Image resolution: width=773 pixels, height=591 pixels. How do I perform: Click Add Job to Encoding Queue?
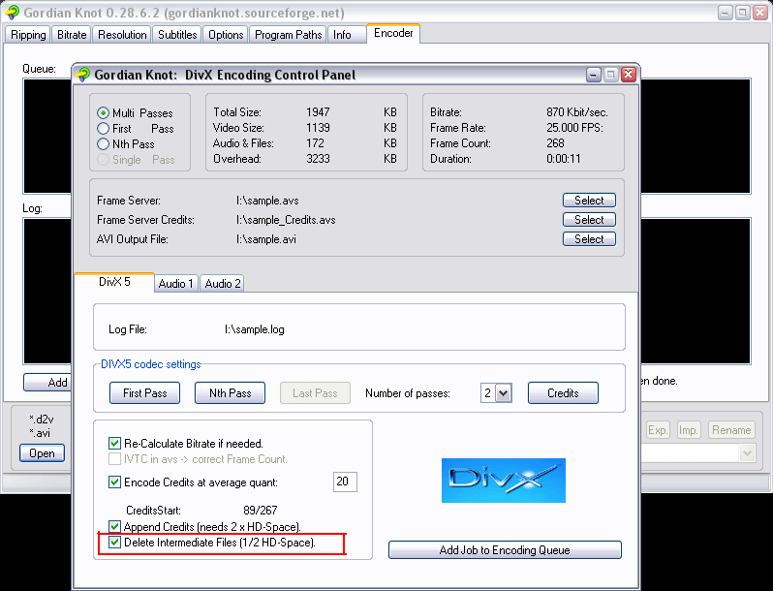pos(505,550)
